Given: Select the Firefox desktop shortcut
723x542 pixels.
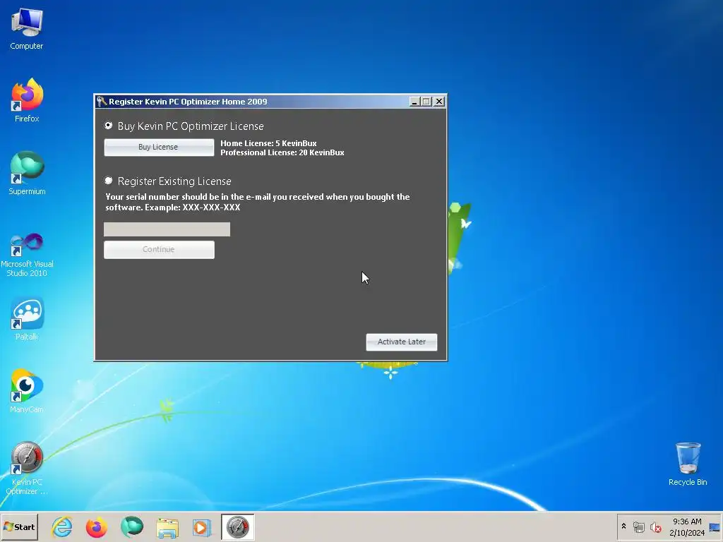Looking at the screenshot, I should pos(27,100).
